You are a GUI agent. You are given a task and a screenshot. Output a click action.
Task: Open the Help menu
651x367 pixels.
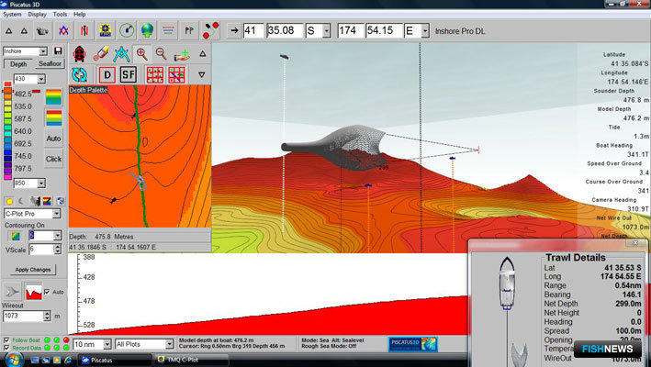click(79, 14)
